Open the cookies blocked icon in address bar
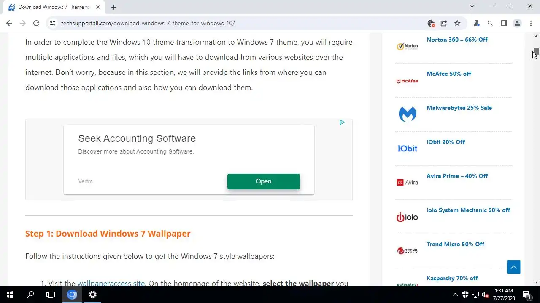This screenshot has height=303, width=540. [x=431, y=24]
